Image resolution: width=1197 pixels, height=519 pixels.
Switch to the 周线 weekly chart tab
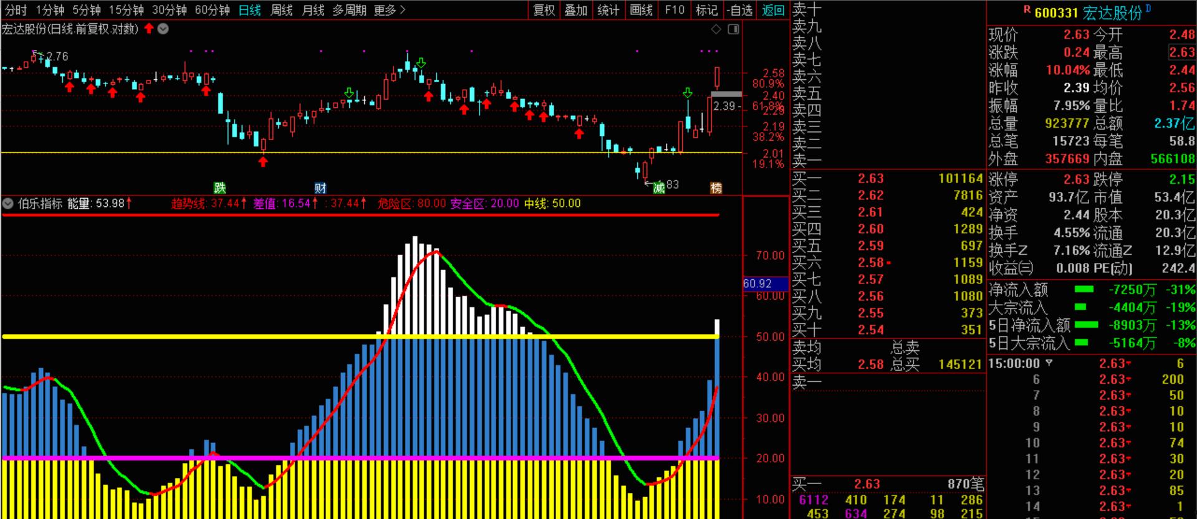pyautogui.click(x=282, y=11)
